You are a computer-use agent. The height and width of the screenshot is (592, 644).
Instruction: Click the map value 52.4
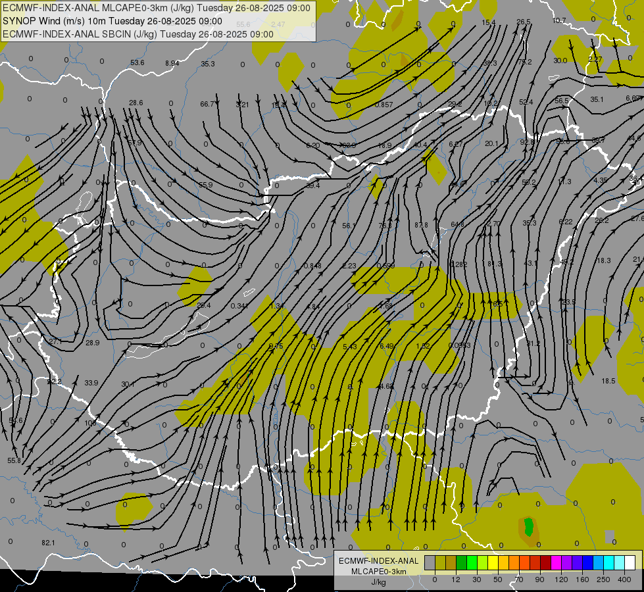click(526, 102)
